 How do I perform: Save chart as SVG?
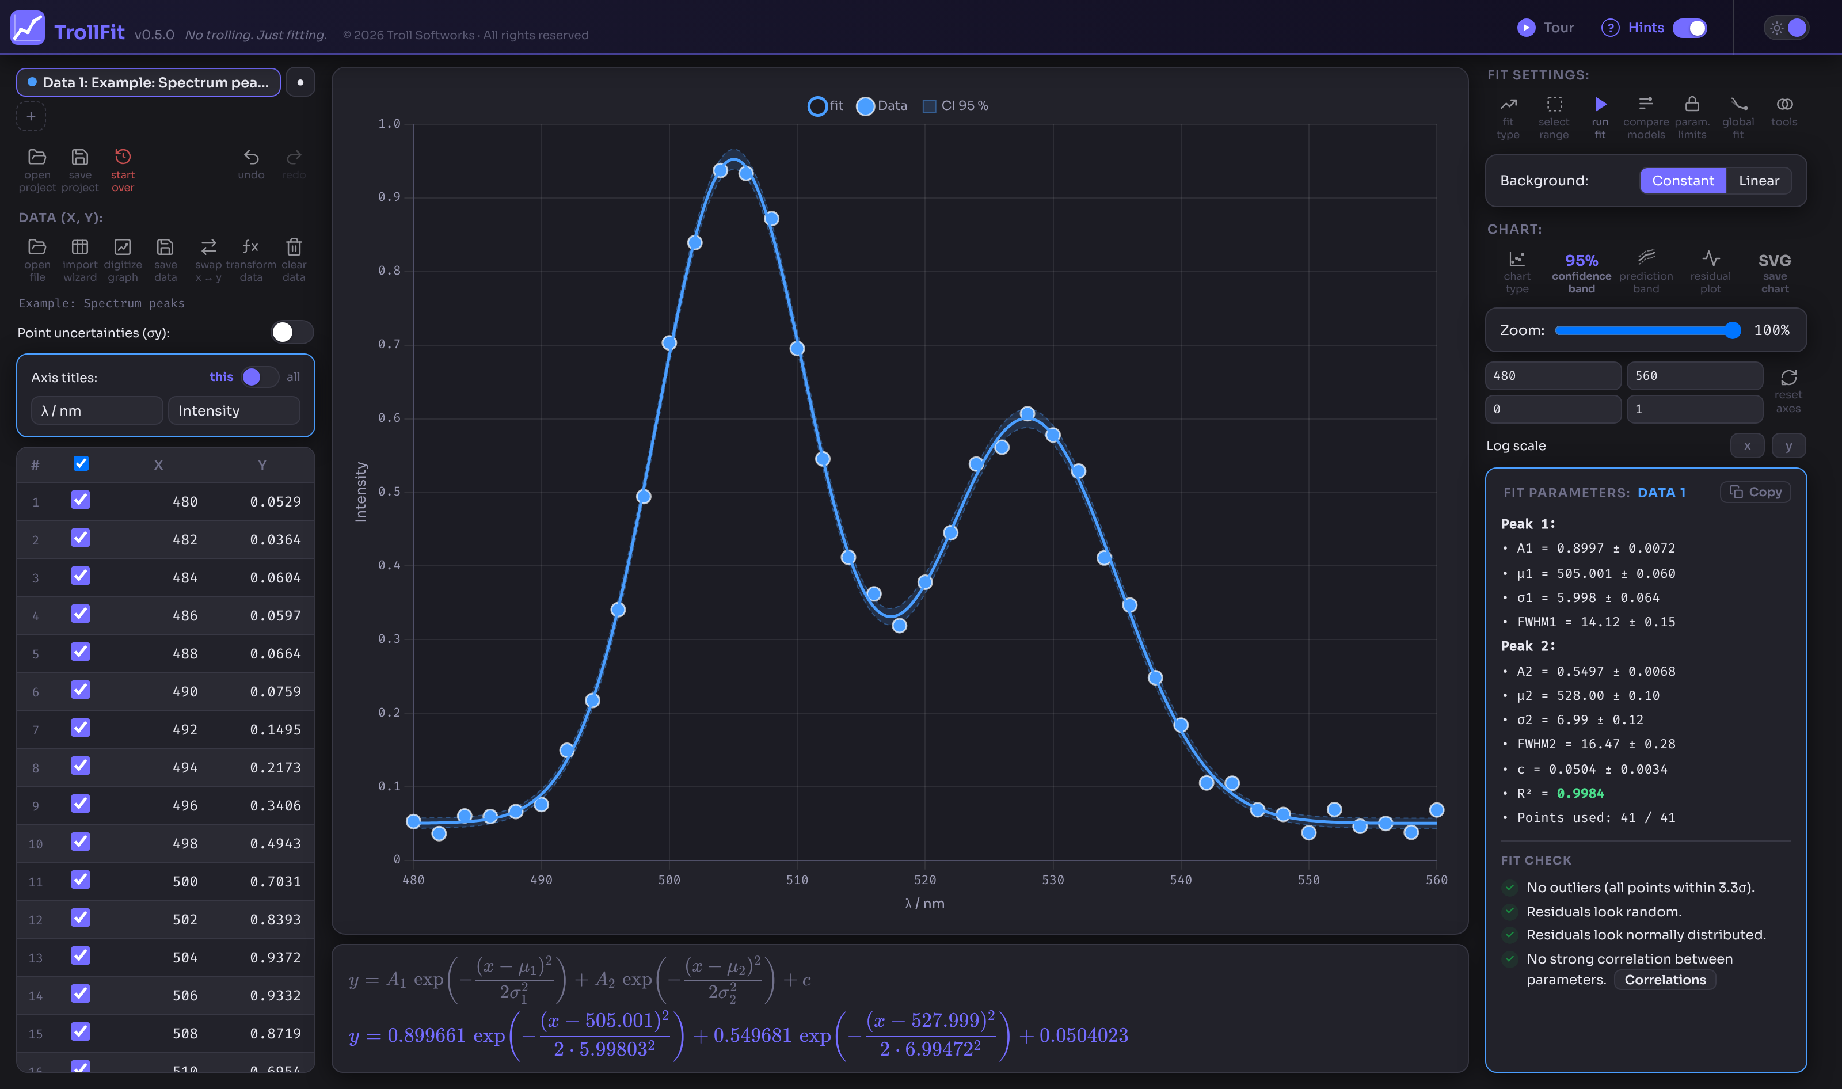coord(1775,261)
